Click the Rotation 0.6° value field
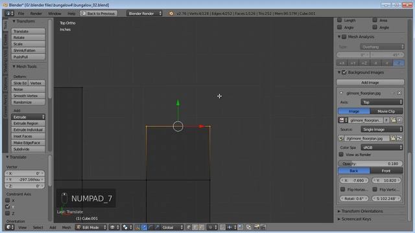Image resolution: width=415 pixels, height=233 pixels. click(x=354, y=199)
